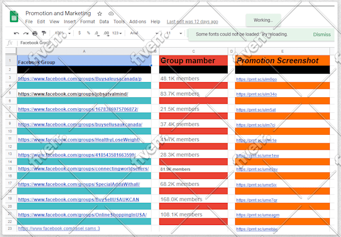Viewport: 341px width, 237px height.
Task: Select the 48.1K members cell
Action: pos(194,79)
